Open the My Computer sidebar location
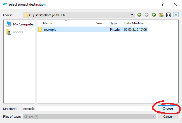This screenshot has width=182, height=123. tap(20, 24)
